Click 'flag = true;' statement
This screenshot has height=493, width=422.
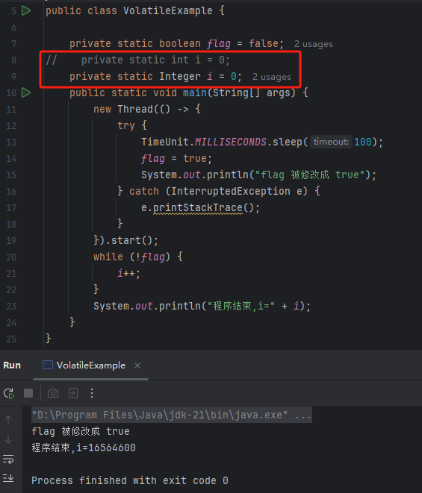tap(177, 158)
